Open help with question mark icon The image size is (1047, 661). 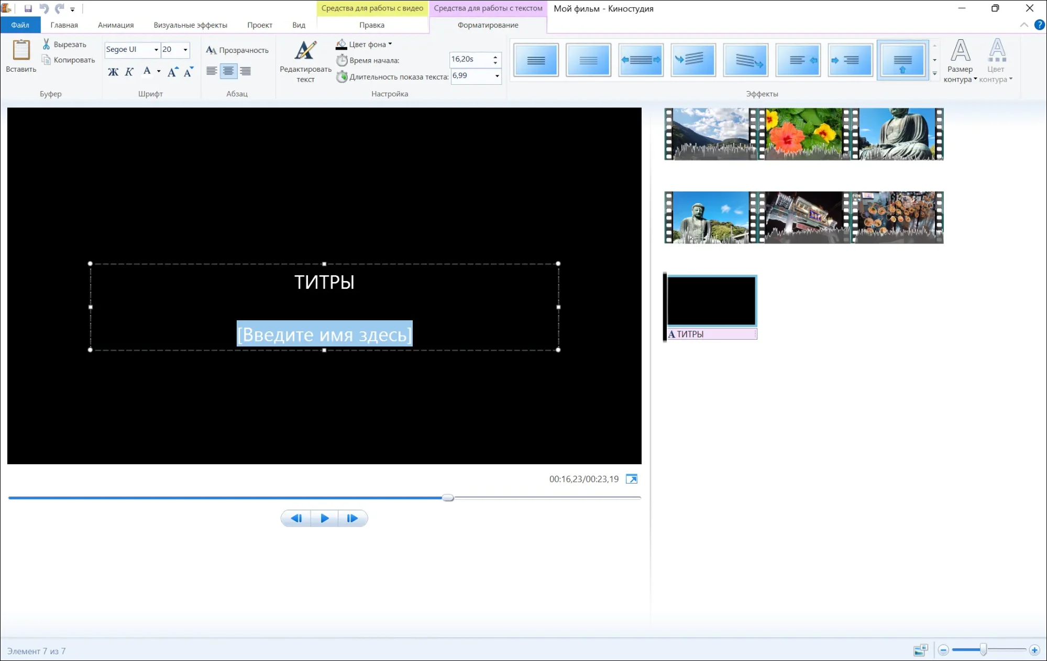coord(1040,25)
